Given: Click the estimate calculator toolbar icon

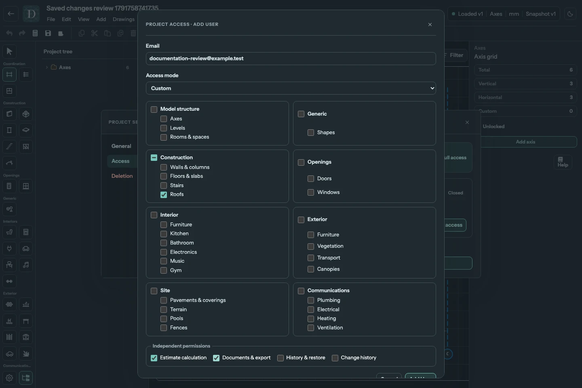Looking at the screenshot, I should click(35, 33).
